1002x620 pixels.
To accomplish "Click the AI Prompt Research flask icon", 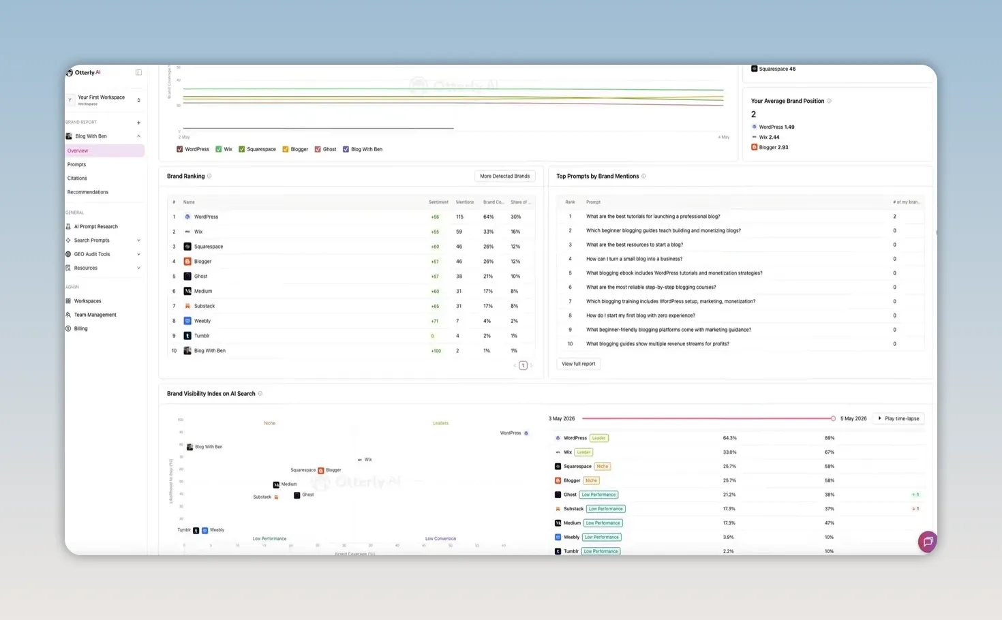I will point(68,226).
